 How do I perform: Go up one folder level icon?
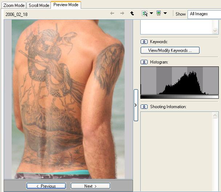(132, 13)
